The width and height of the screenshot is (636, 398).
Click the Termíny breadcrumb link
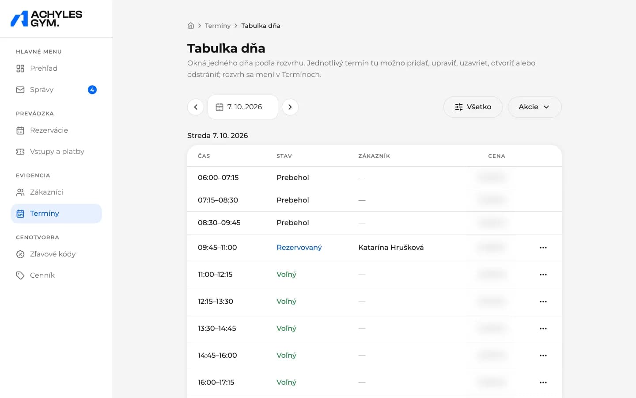click(x=218, y=26)
